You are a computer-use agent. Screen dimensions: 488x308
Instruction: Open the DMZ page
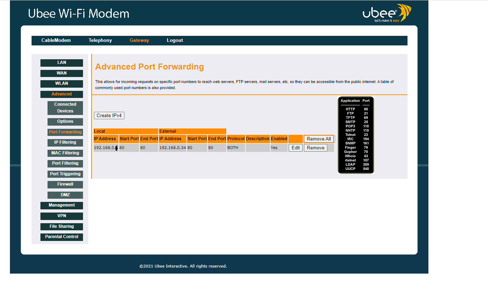tap(65, 195)
